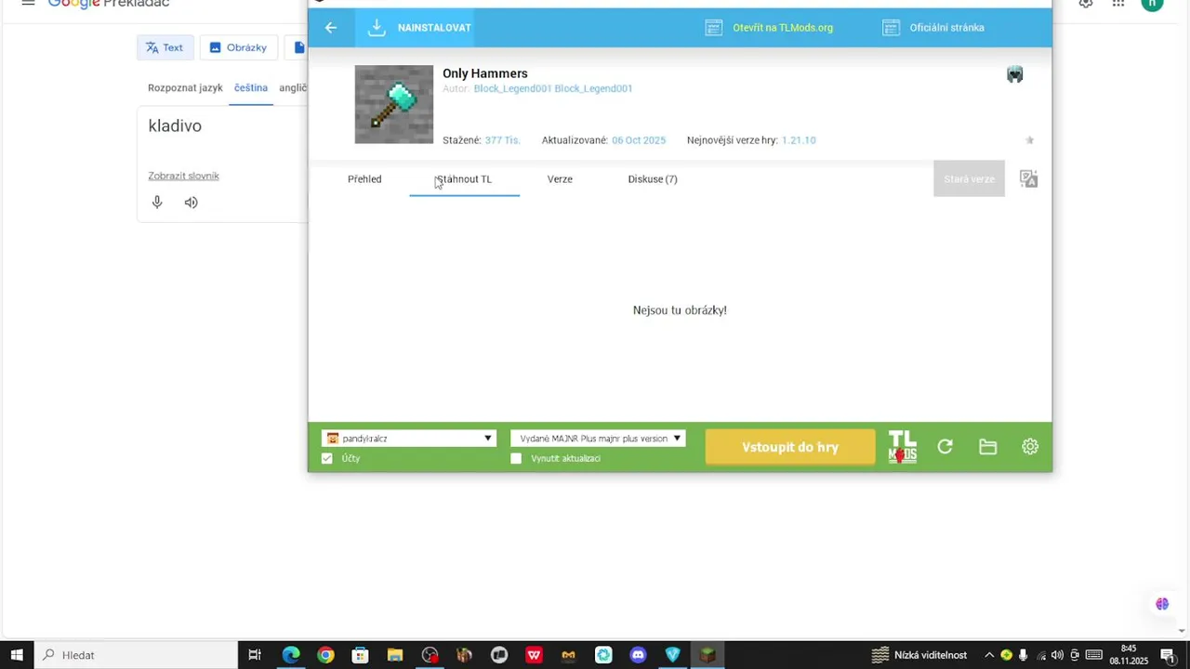The width and height of the screenshot is (1190, 669).
Task: Open the game version dropdown
Action: coord(598,439)
